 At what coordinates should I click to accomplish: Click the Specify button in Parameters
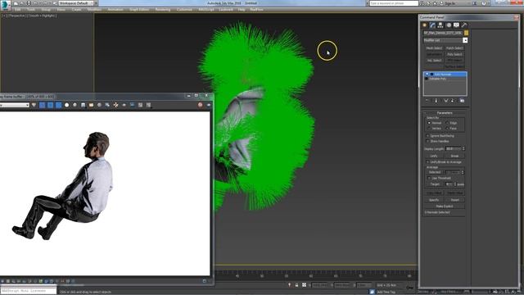point(434,200)
